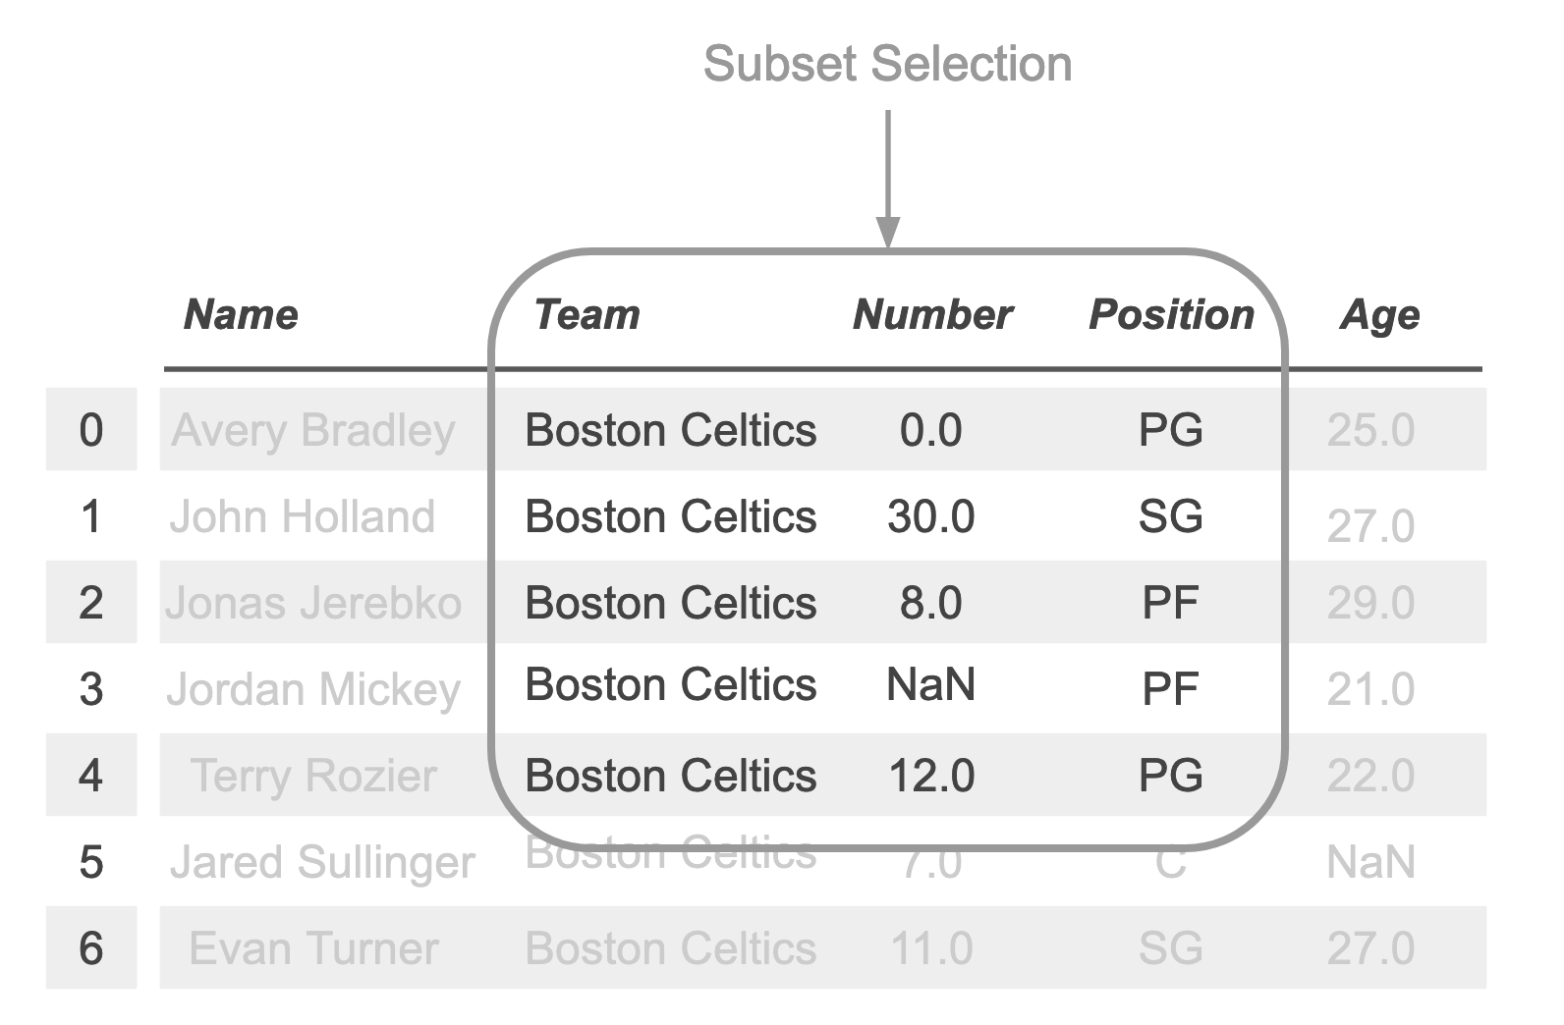Select row index 0
The height and width of the screenshot is (1025, 1564).
pyautogui.click(x=90, y=430)
